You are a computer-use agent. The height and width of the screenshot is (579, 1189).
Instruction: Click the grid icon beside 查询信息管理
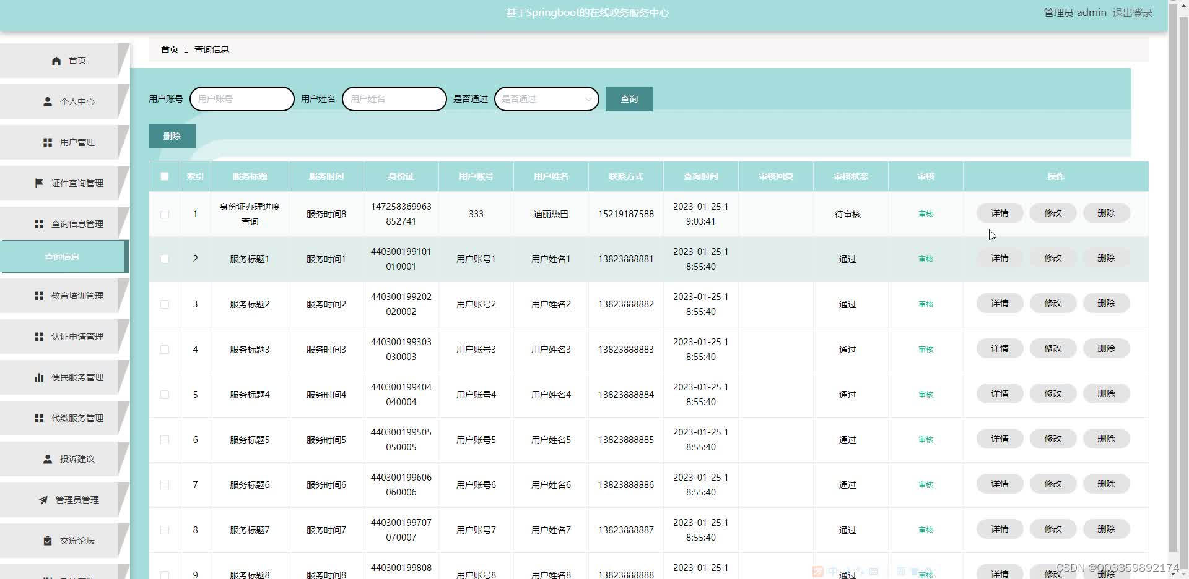click(39, 224)
